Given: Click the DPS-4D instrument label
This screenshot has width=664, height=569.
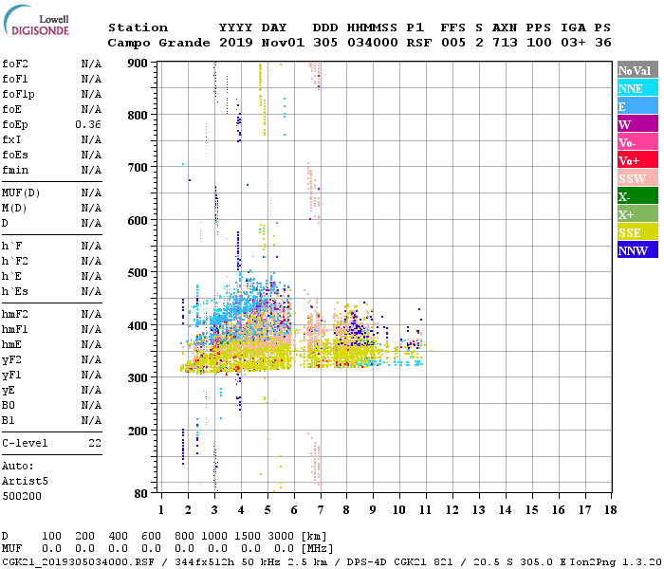Looking at the screenshot, I should (367, 562).
